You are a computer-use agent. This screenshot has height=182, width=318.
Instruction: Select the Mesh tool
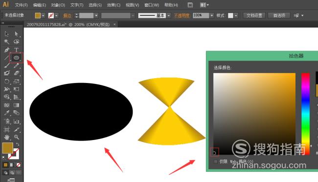7,105
